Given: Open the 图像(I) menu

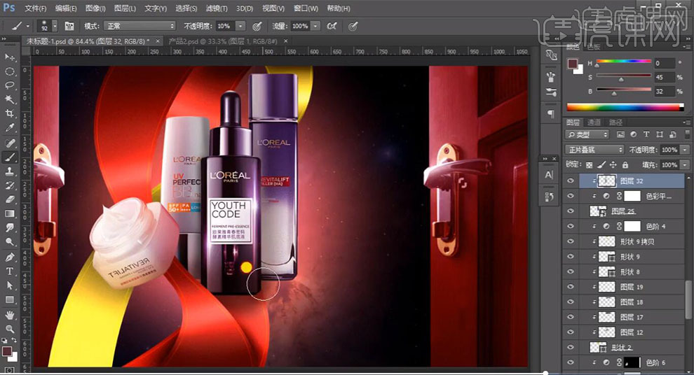Looking at the screenshot, I should click(95, 8).
